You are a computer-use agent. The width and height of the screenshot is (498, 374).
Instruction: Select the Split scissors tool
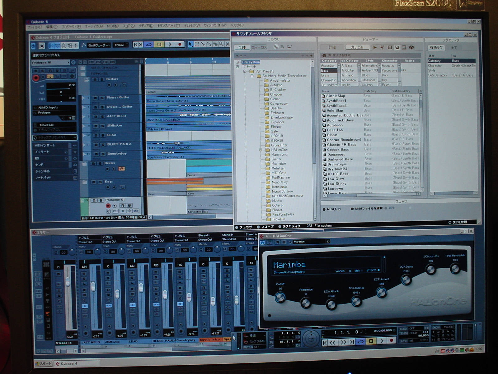203,45
